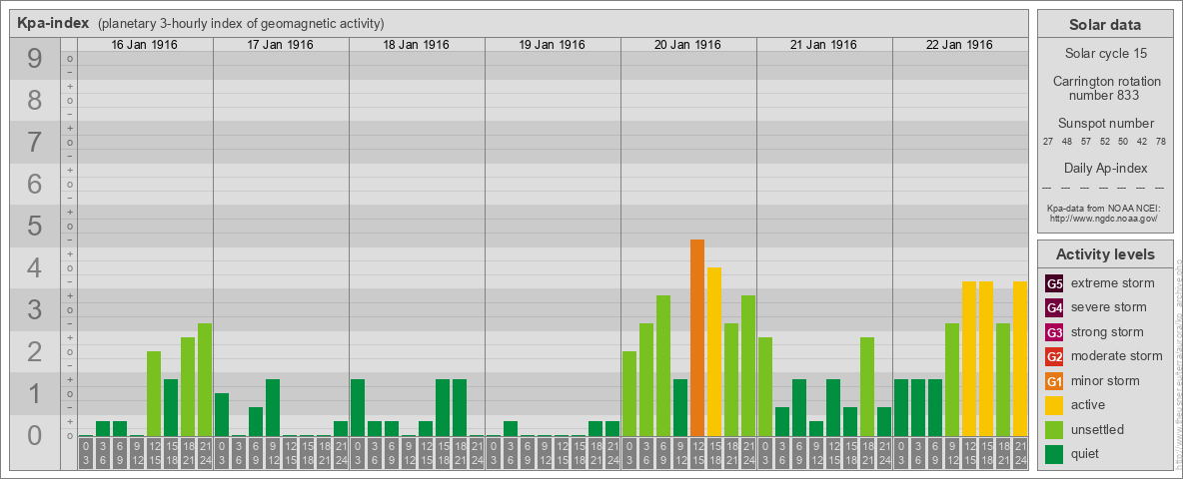Click the '22 Jan 1916' date header
The image size is (1183, 479).
coord(959,45)
